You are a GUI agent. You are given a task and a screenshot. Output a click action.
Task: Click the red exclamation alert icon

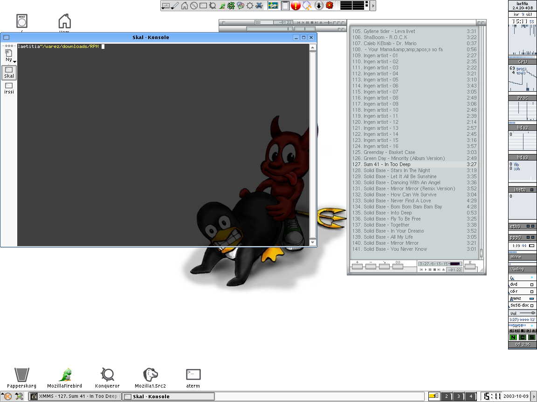point(296,6)
